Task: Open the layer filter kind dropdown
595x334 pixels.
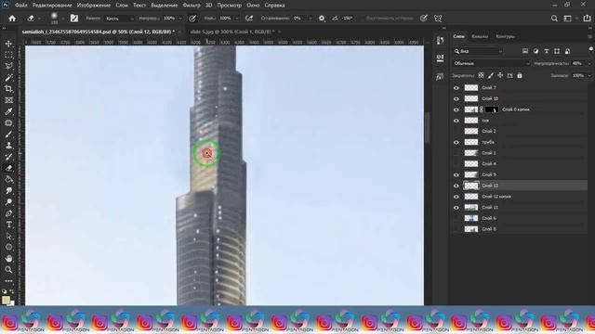Action: tap(479, 51)
